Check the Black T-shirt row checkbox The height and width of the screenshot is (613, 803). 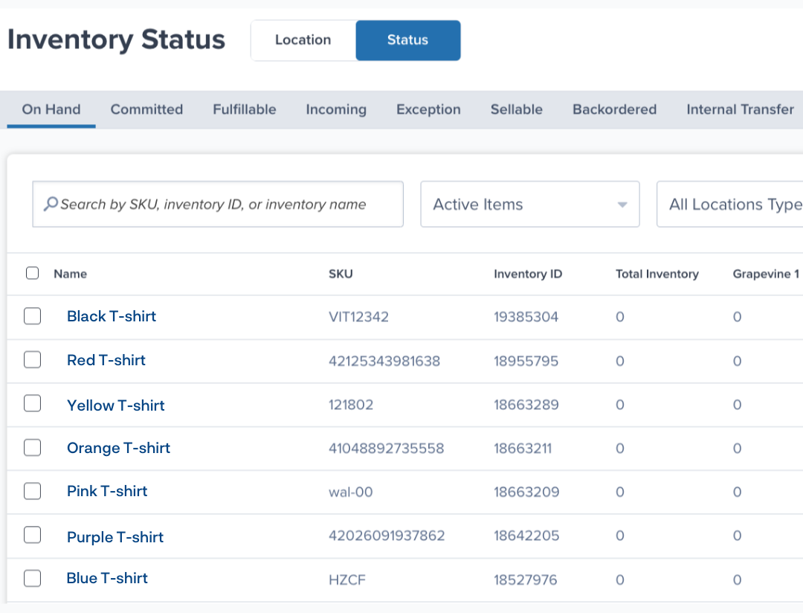point(32,317)
